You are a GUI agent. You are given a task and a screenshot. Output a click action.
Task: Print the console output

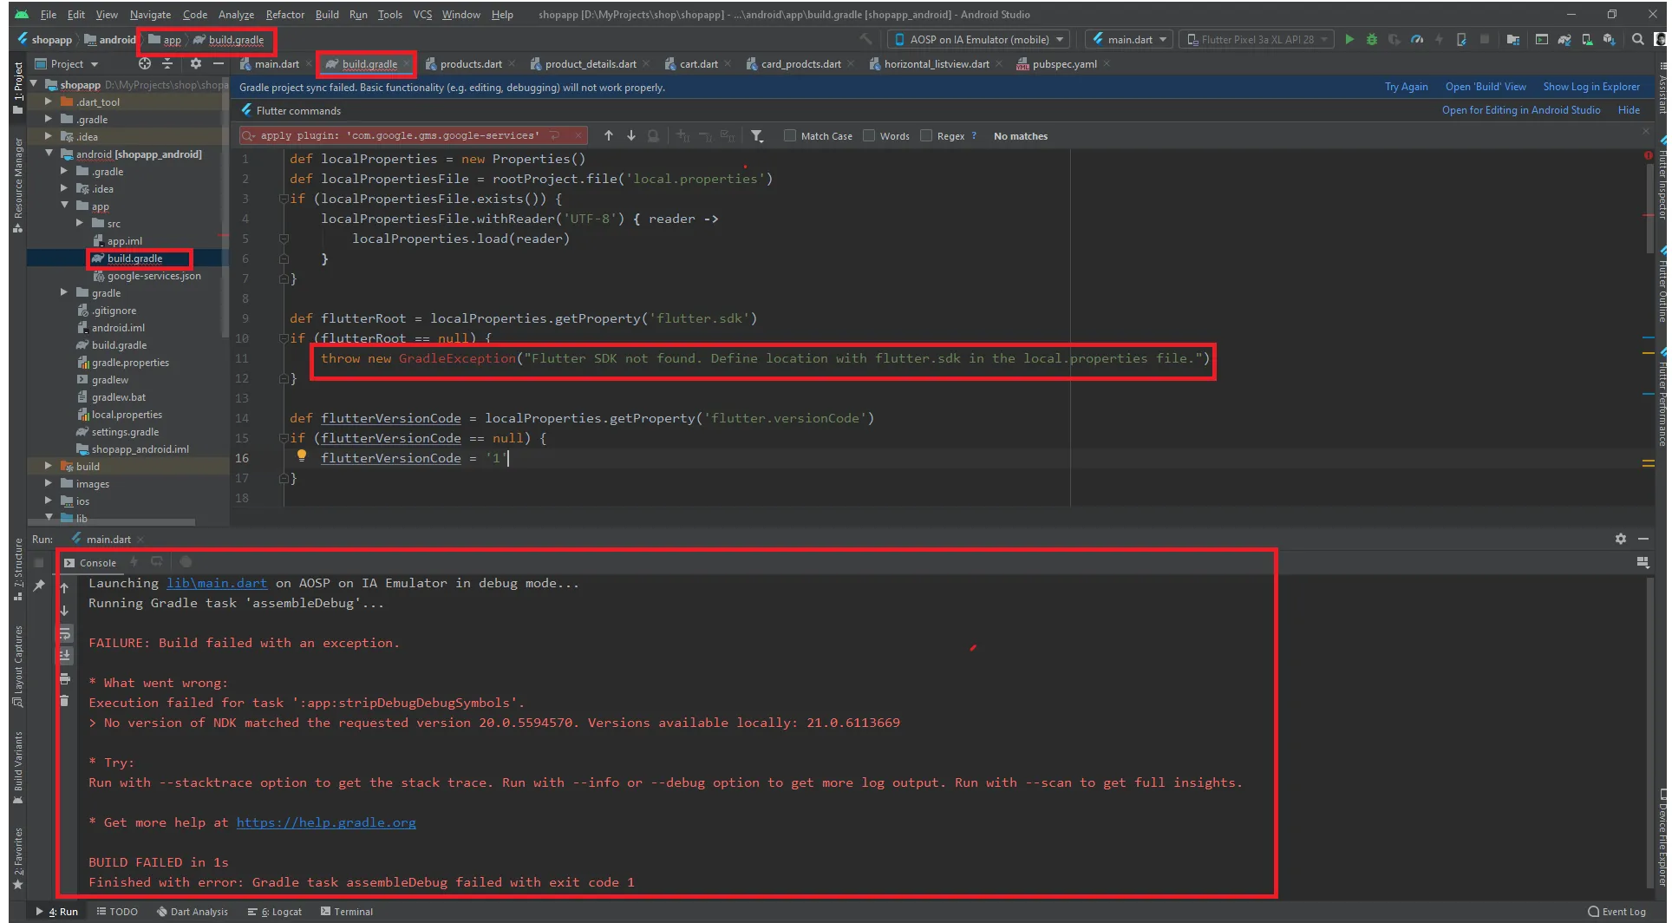[x=64, y=678]
